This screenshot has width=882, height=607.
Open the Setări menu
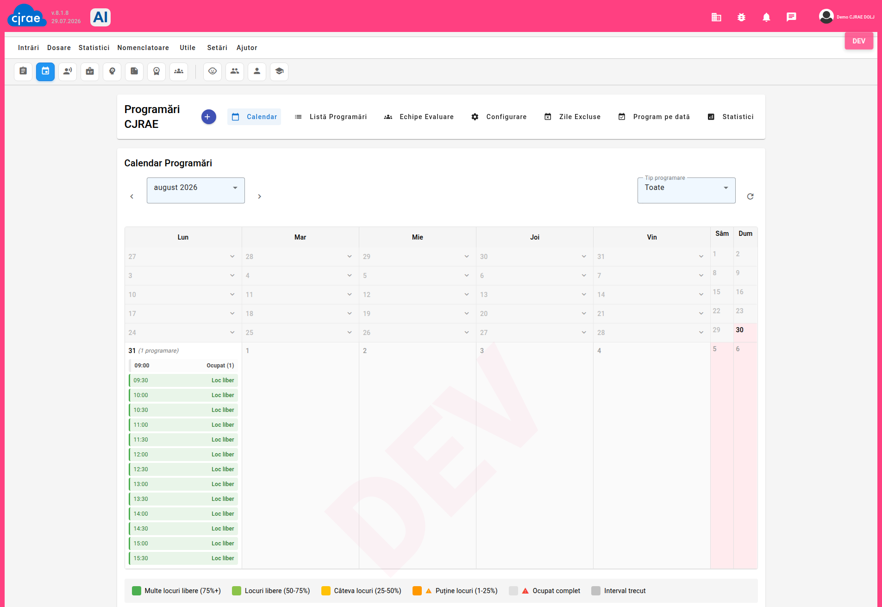217,48
